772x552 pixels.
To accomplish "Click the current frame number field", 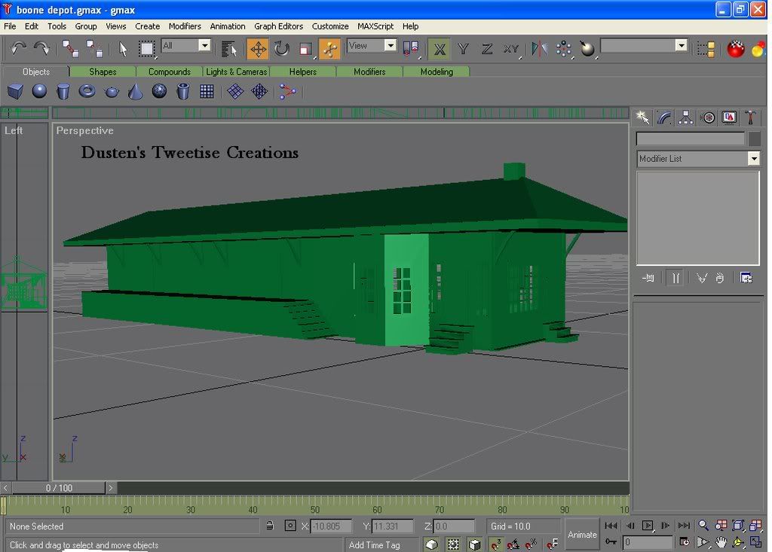I will click(x=648, y=542).
